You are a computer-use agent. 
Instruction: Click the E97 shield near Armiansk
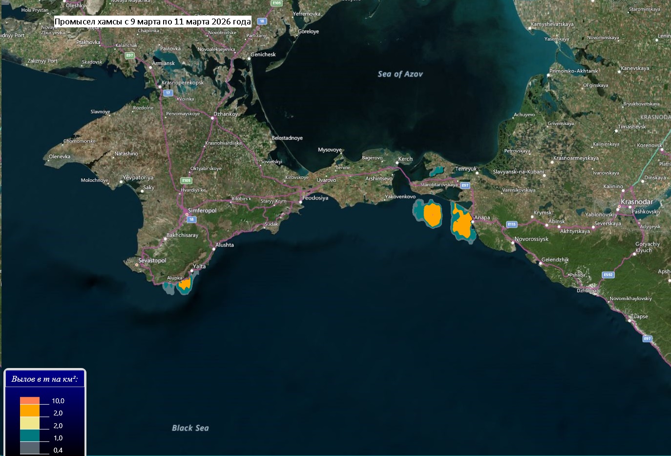click(129, 55)
